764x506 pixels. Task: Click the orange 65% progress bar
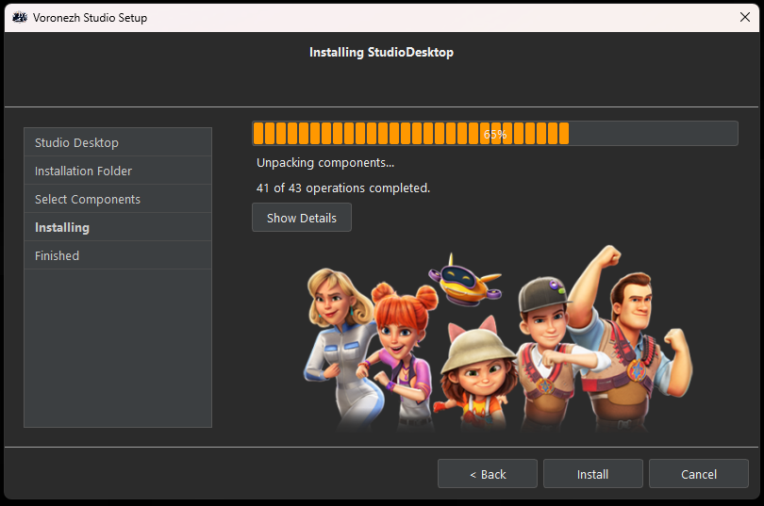[x=495, y=133]
